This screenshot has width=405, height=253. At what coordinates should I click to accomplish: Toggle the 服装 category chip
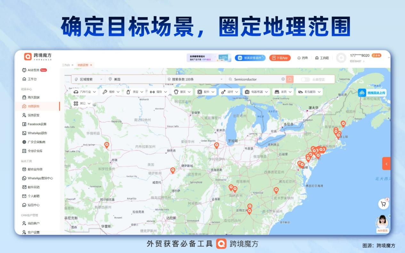182,91
